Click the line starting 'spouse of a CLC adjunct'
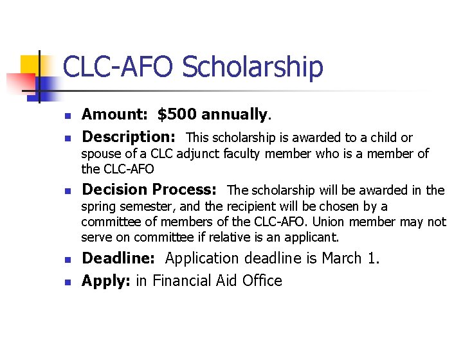The height and width of the screenshot is (347, 463). [x=255, y=154]
